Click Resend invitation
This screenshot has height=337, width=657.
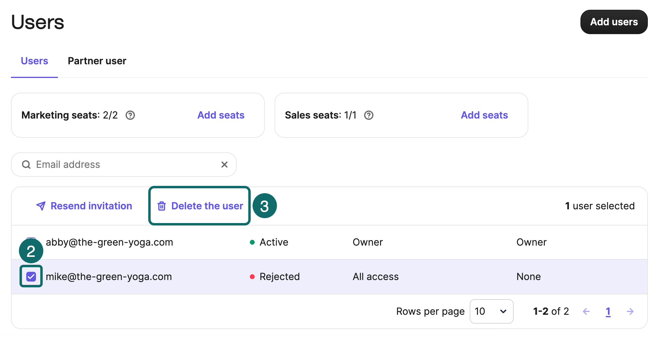(91, 206)
